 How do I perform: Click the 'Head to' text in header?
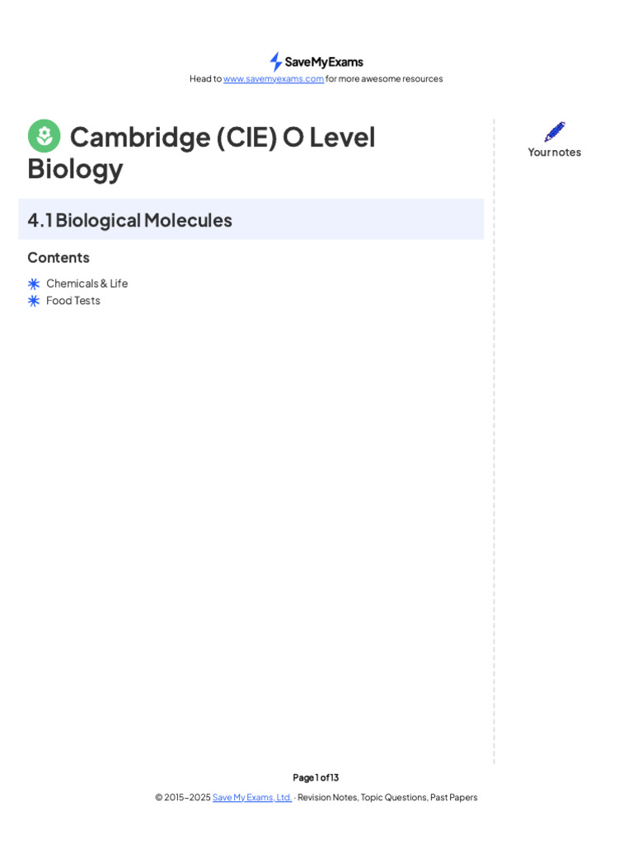click(205, 79)
